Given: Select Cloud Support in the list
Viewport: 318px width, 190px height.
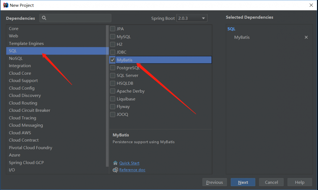Looking at the screenshot, I should [x=56, y=81].
